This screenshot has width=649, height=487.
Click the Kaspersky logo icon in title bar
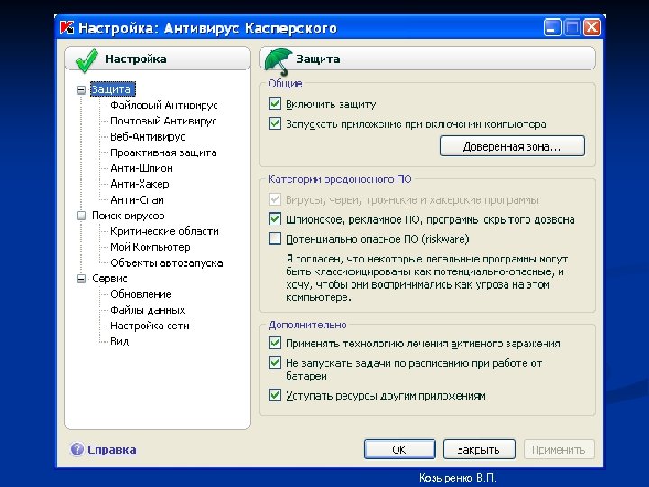(x=67, y=28)
